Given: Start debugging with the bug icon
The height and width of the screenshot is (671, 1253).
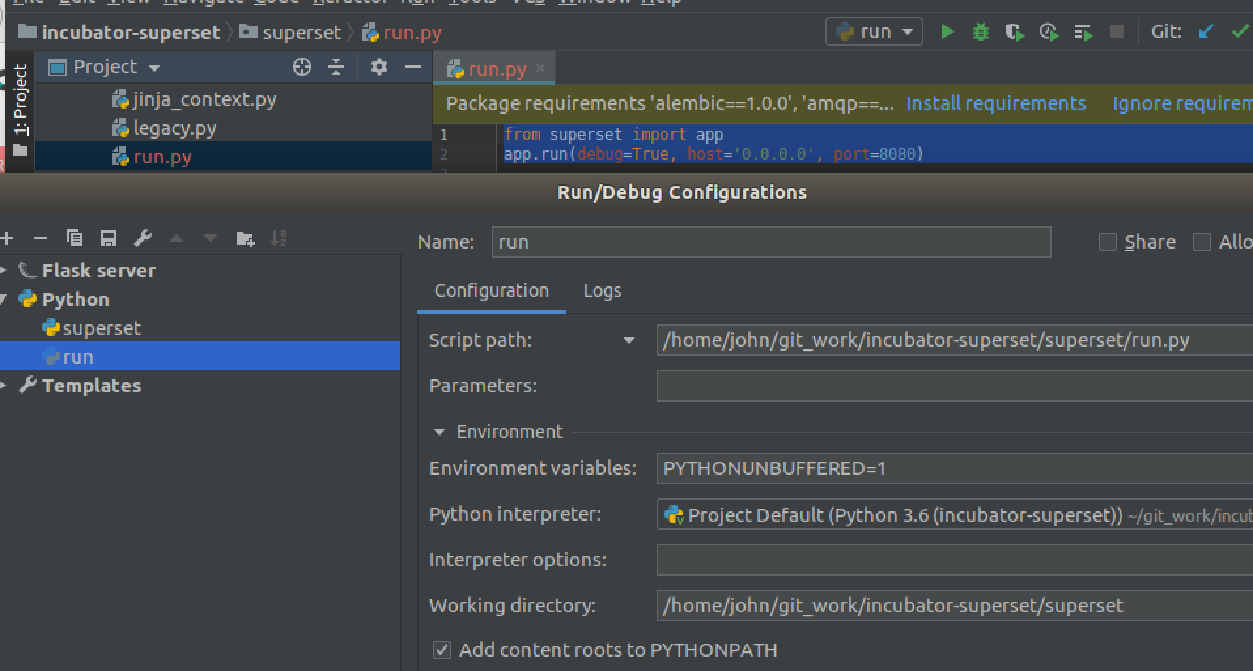Looking at the screenshot, I should [x=981, y=31].
